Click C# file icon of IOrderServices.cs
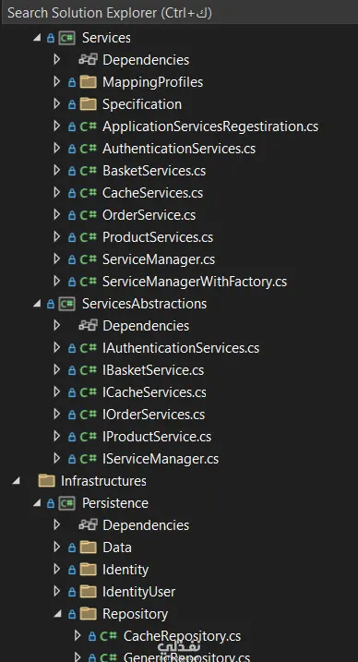 click(89, 415)
